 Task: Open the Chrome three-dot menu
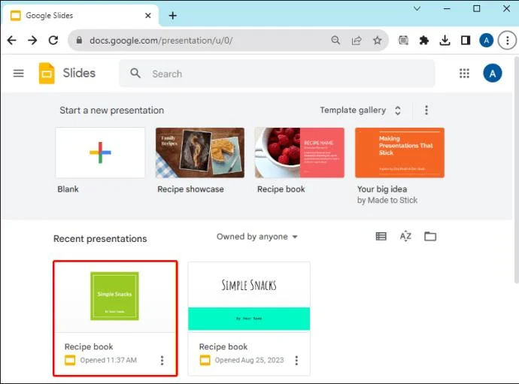[x=507, y=41]
